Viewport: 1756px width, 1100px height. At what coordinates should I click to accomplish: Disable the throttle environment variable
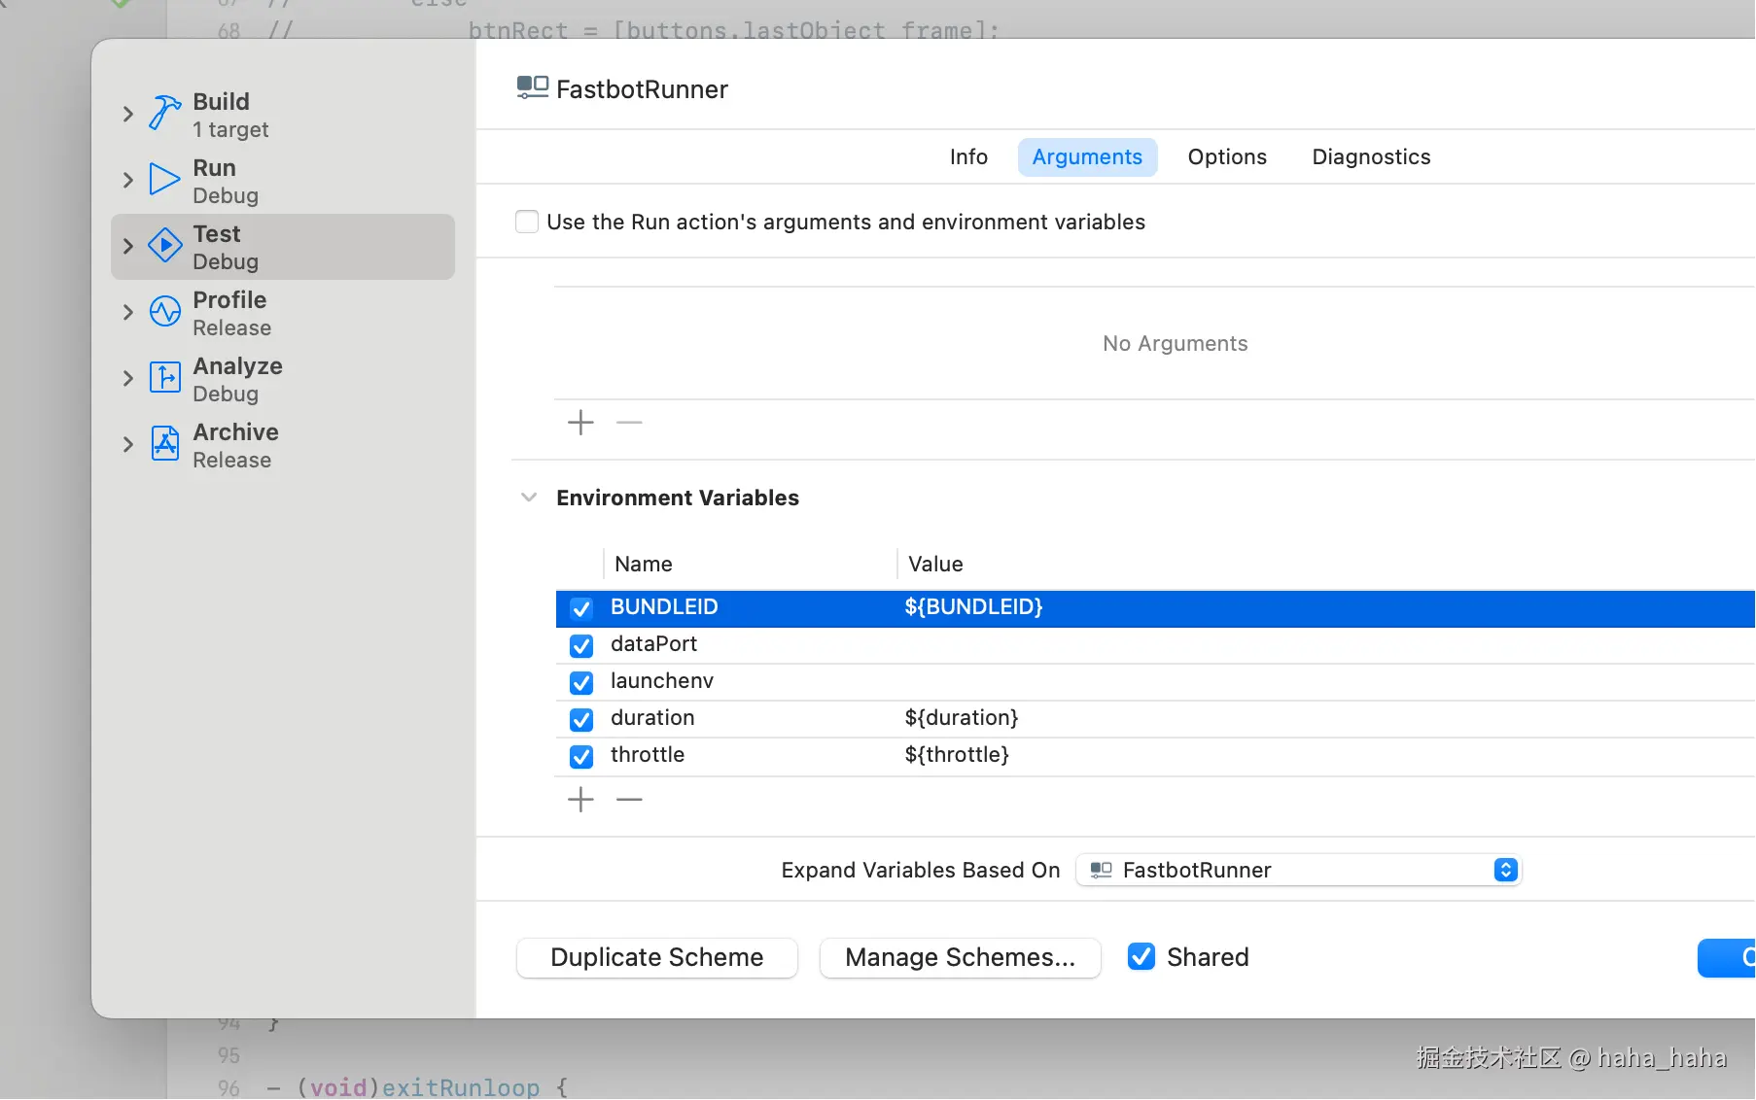pyautogui.click(x=581, y=756)
